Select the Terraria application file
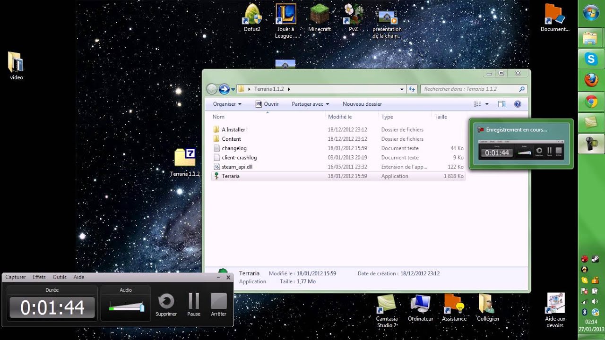Image resolution: width=605 pixels, height=340 pixels. [337, 176]
